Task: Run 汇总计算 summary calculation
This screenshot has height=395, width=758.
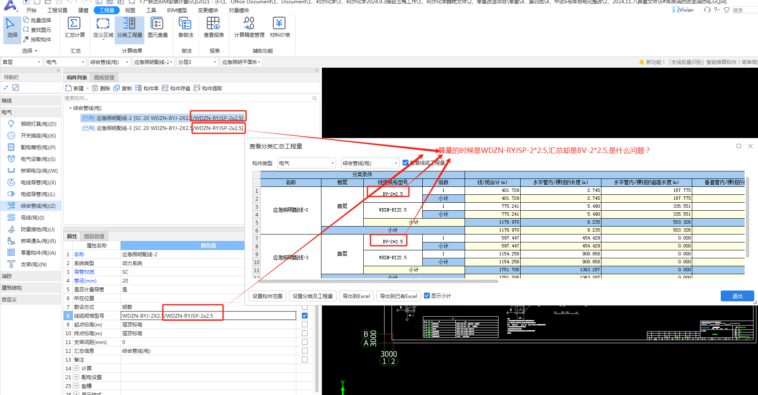Action: [75, 28]
